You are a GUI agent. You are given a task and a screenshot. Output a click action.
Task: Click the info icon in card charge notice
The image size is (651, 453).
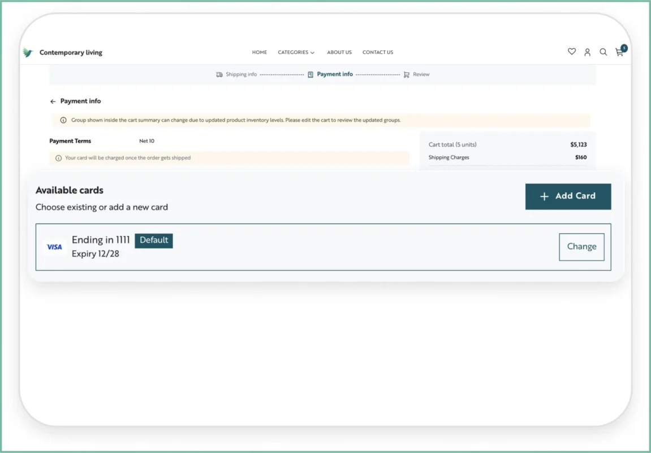(x=58, y=158)
